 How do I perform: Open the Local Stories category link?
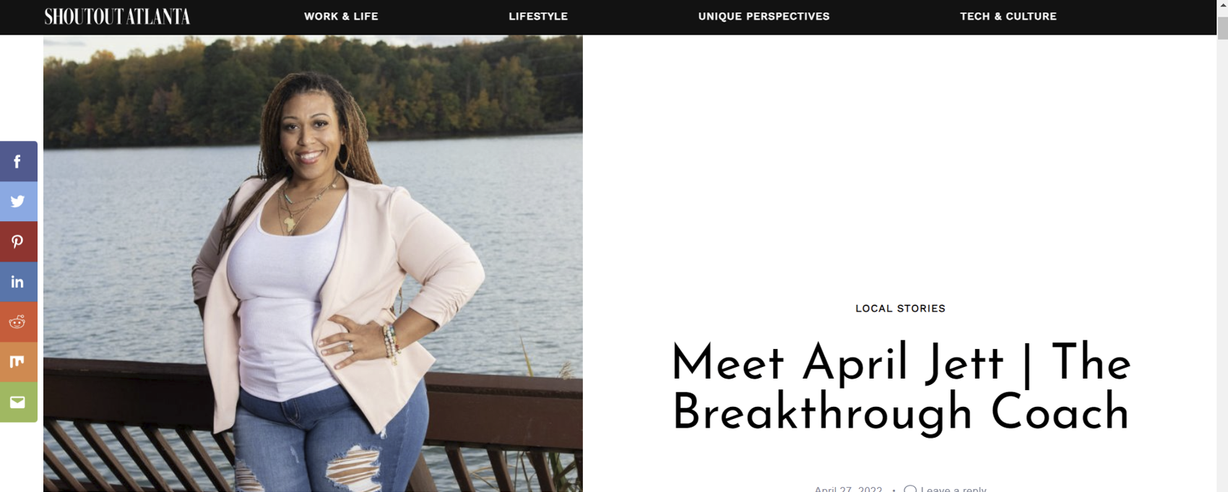pos(900,308)
